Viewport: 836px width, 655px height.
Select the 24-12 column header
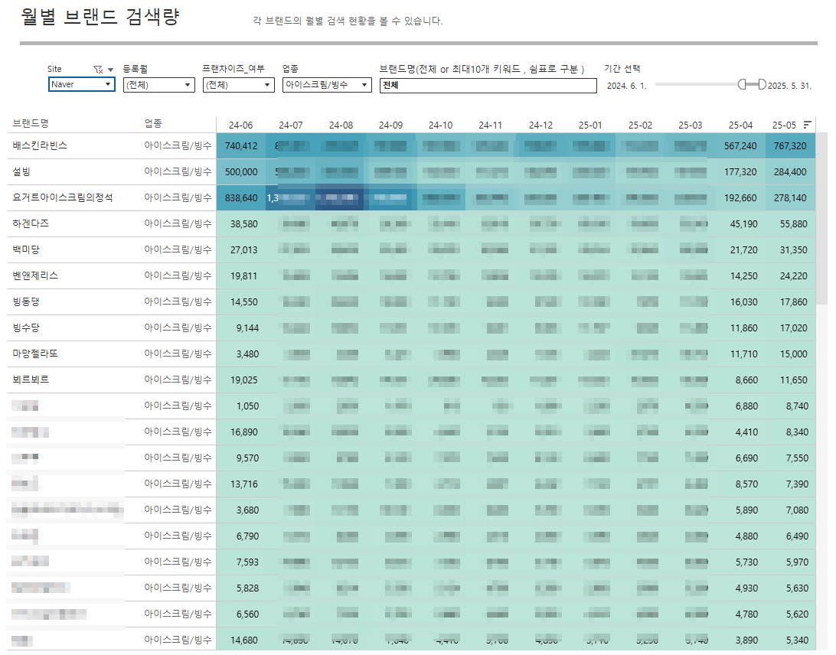coord(540,125)
